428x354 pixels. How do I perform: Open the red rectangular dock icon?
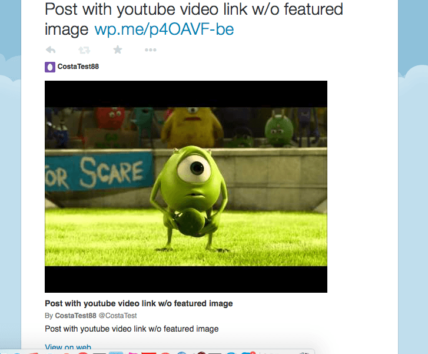149,353
